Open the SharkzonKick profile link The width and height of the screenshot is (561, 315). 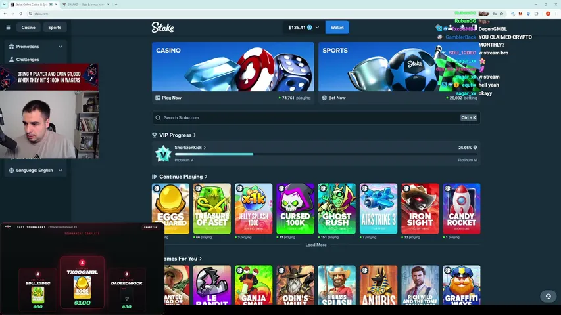tap(190, 148)
